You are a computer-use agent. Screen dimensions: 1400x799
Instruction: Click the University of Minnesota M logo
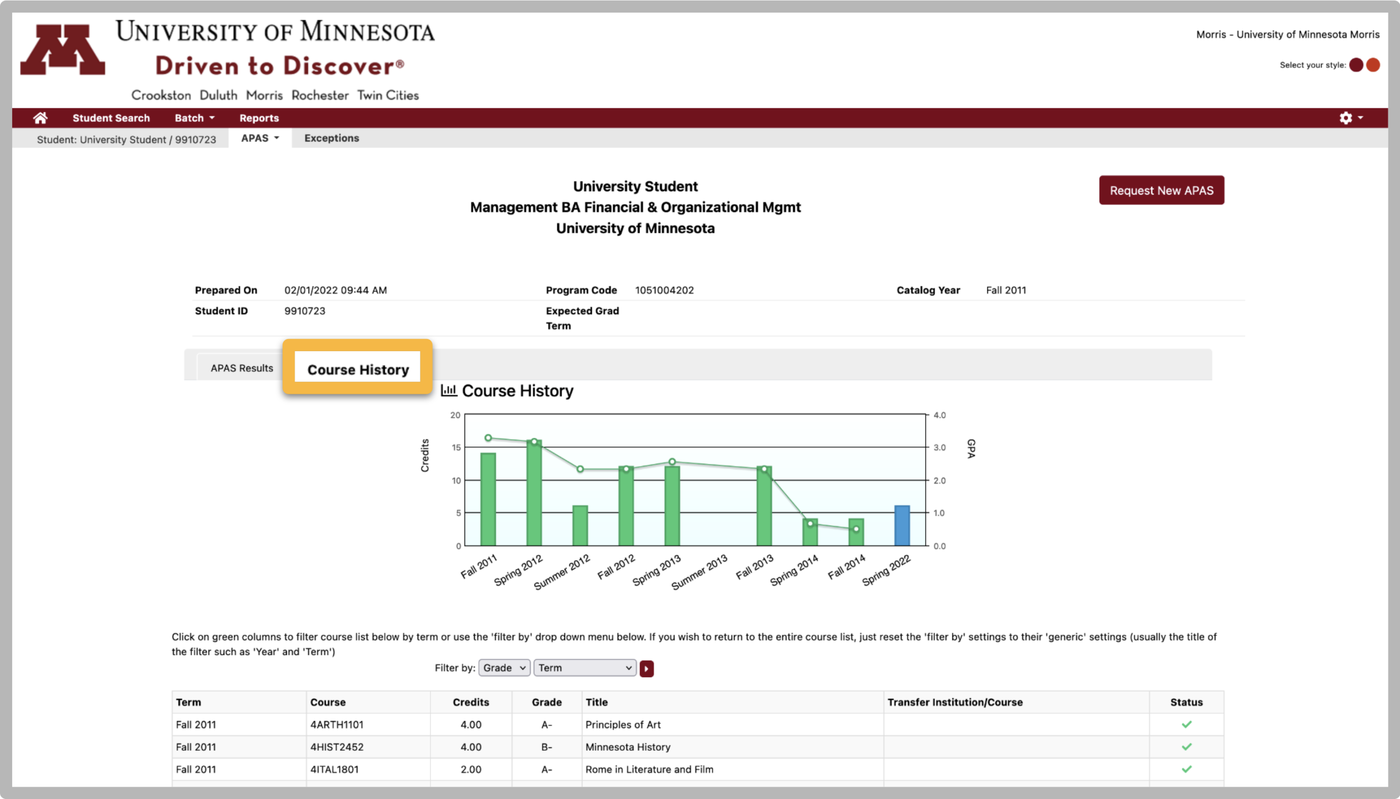pos(62,50)
